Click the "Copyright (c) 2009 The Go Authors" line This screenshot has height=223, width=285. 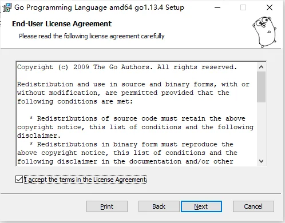[127, 67]
